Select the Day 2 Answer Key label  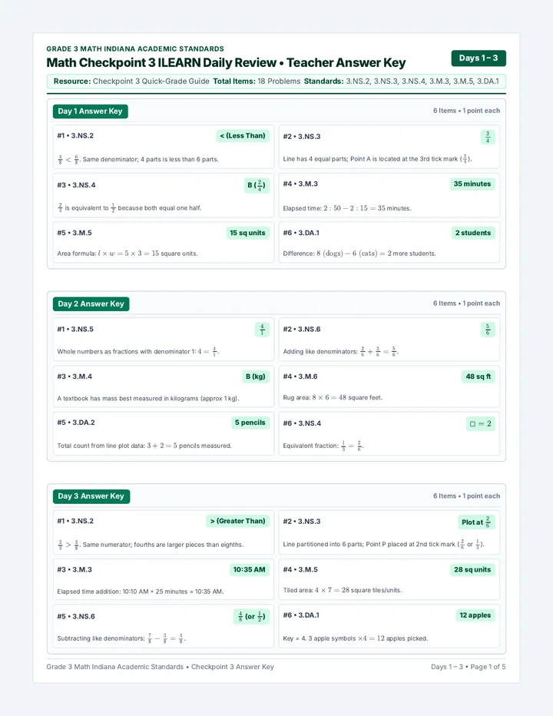[x=91, y=304]
